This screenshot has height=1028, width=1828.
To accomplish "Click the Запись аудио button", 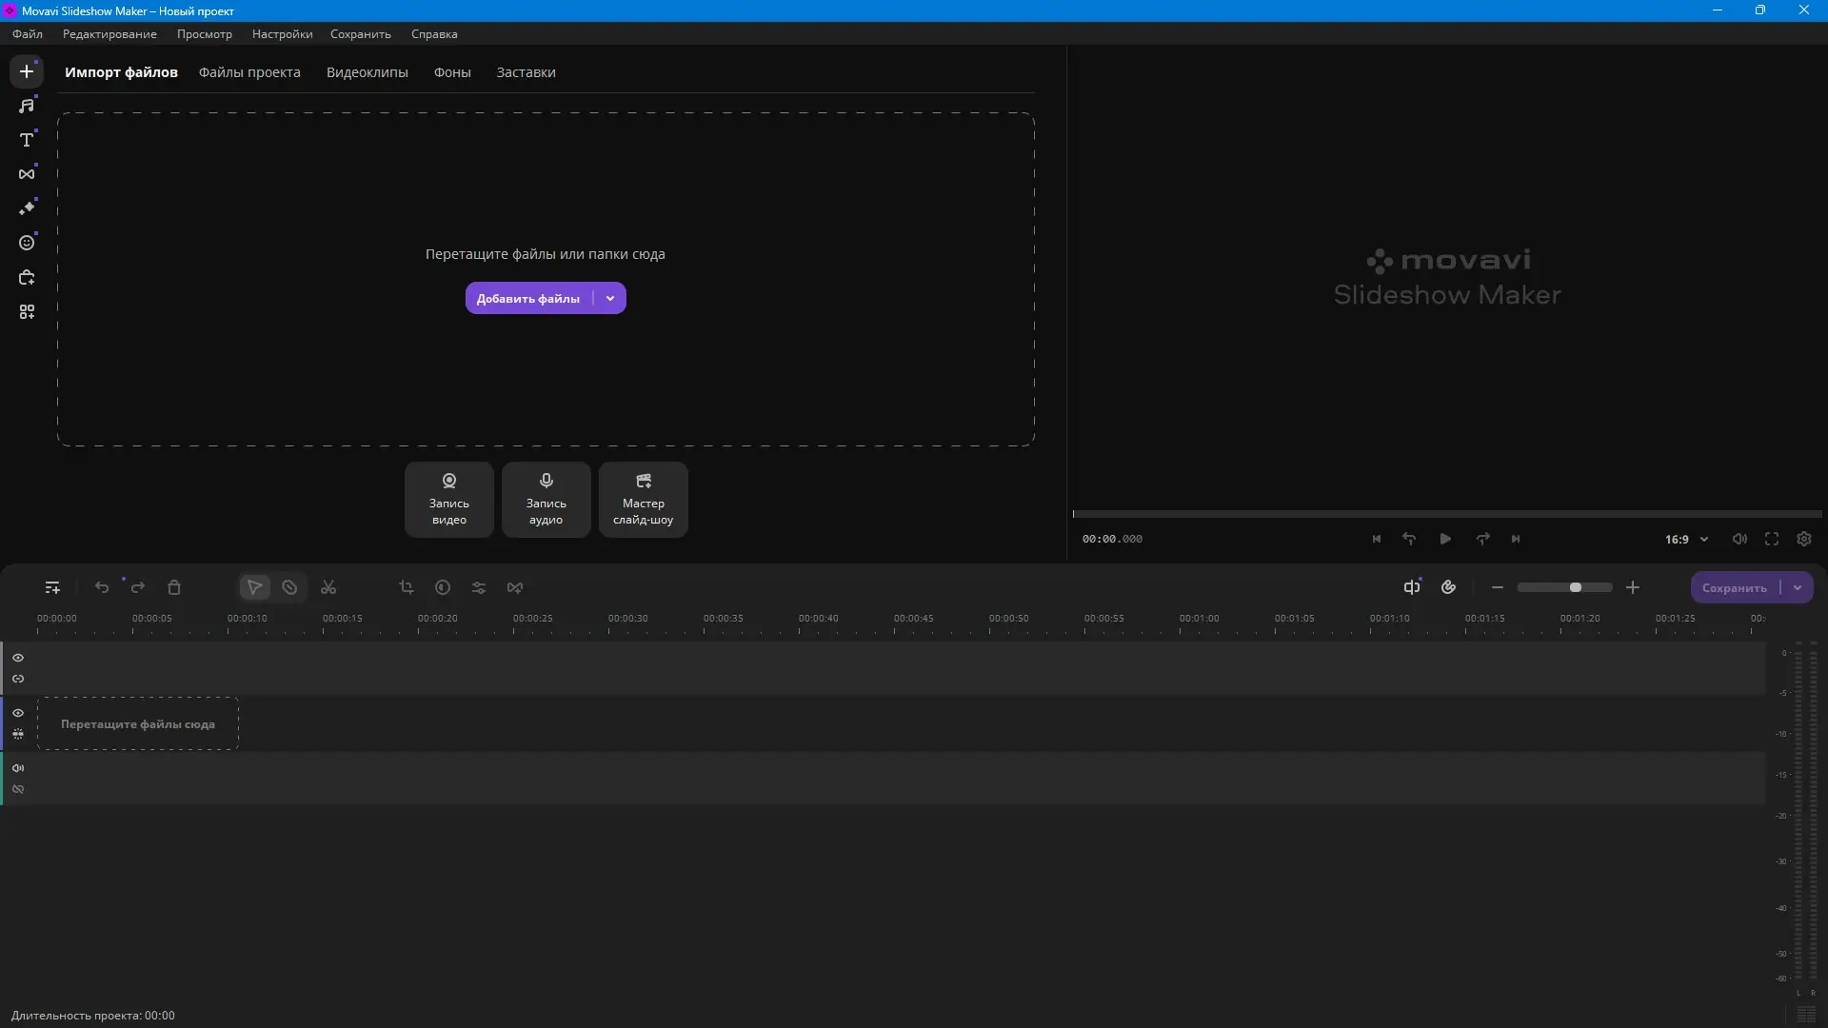I will click(x=546, y=500).
